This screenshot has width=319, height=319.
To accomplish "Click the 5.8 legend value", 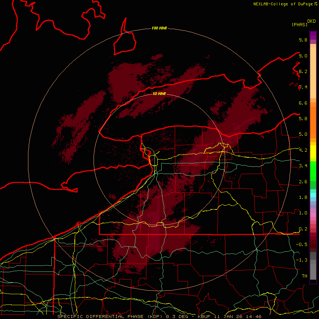I will coord(303,118).
